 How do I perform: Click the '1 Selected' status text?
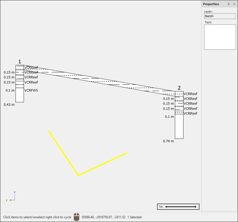(x=134, y=217)
